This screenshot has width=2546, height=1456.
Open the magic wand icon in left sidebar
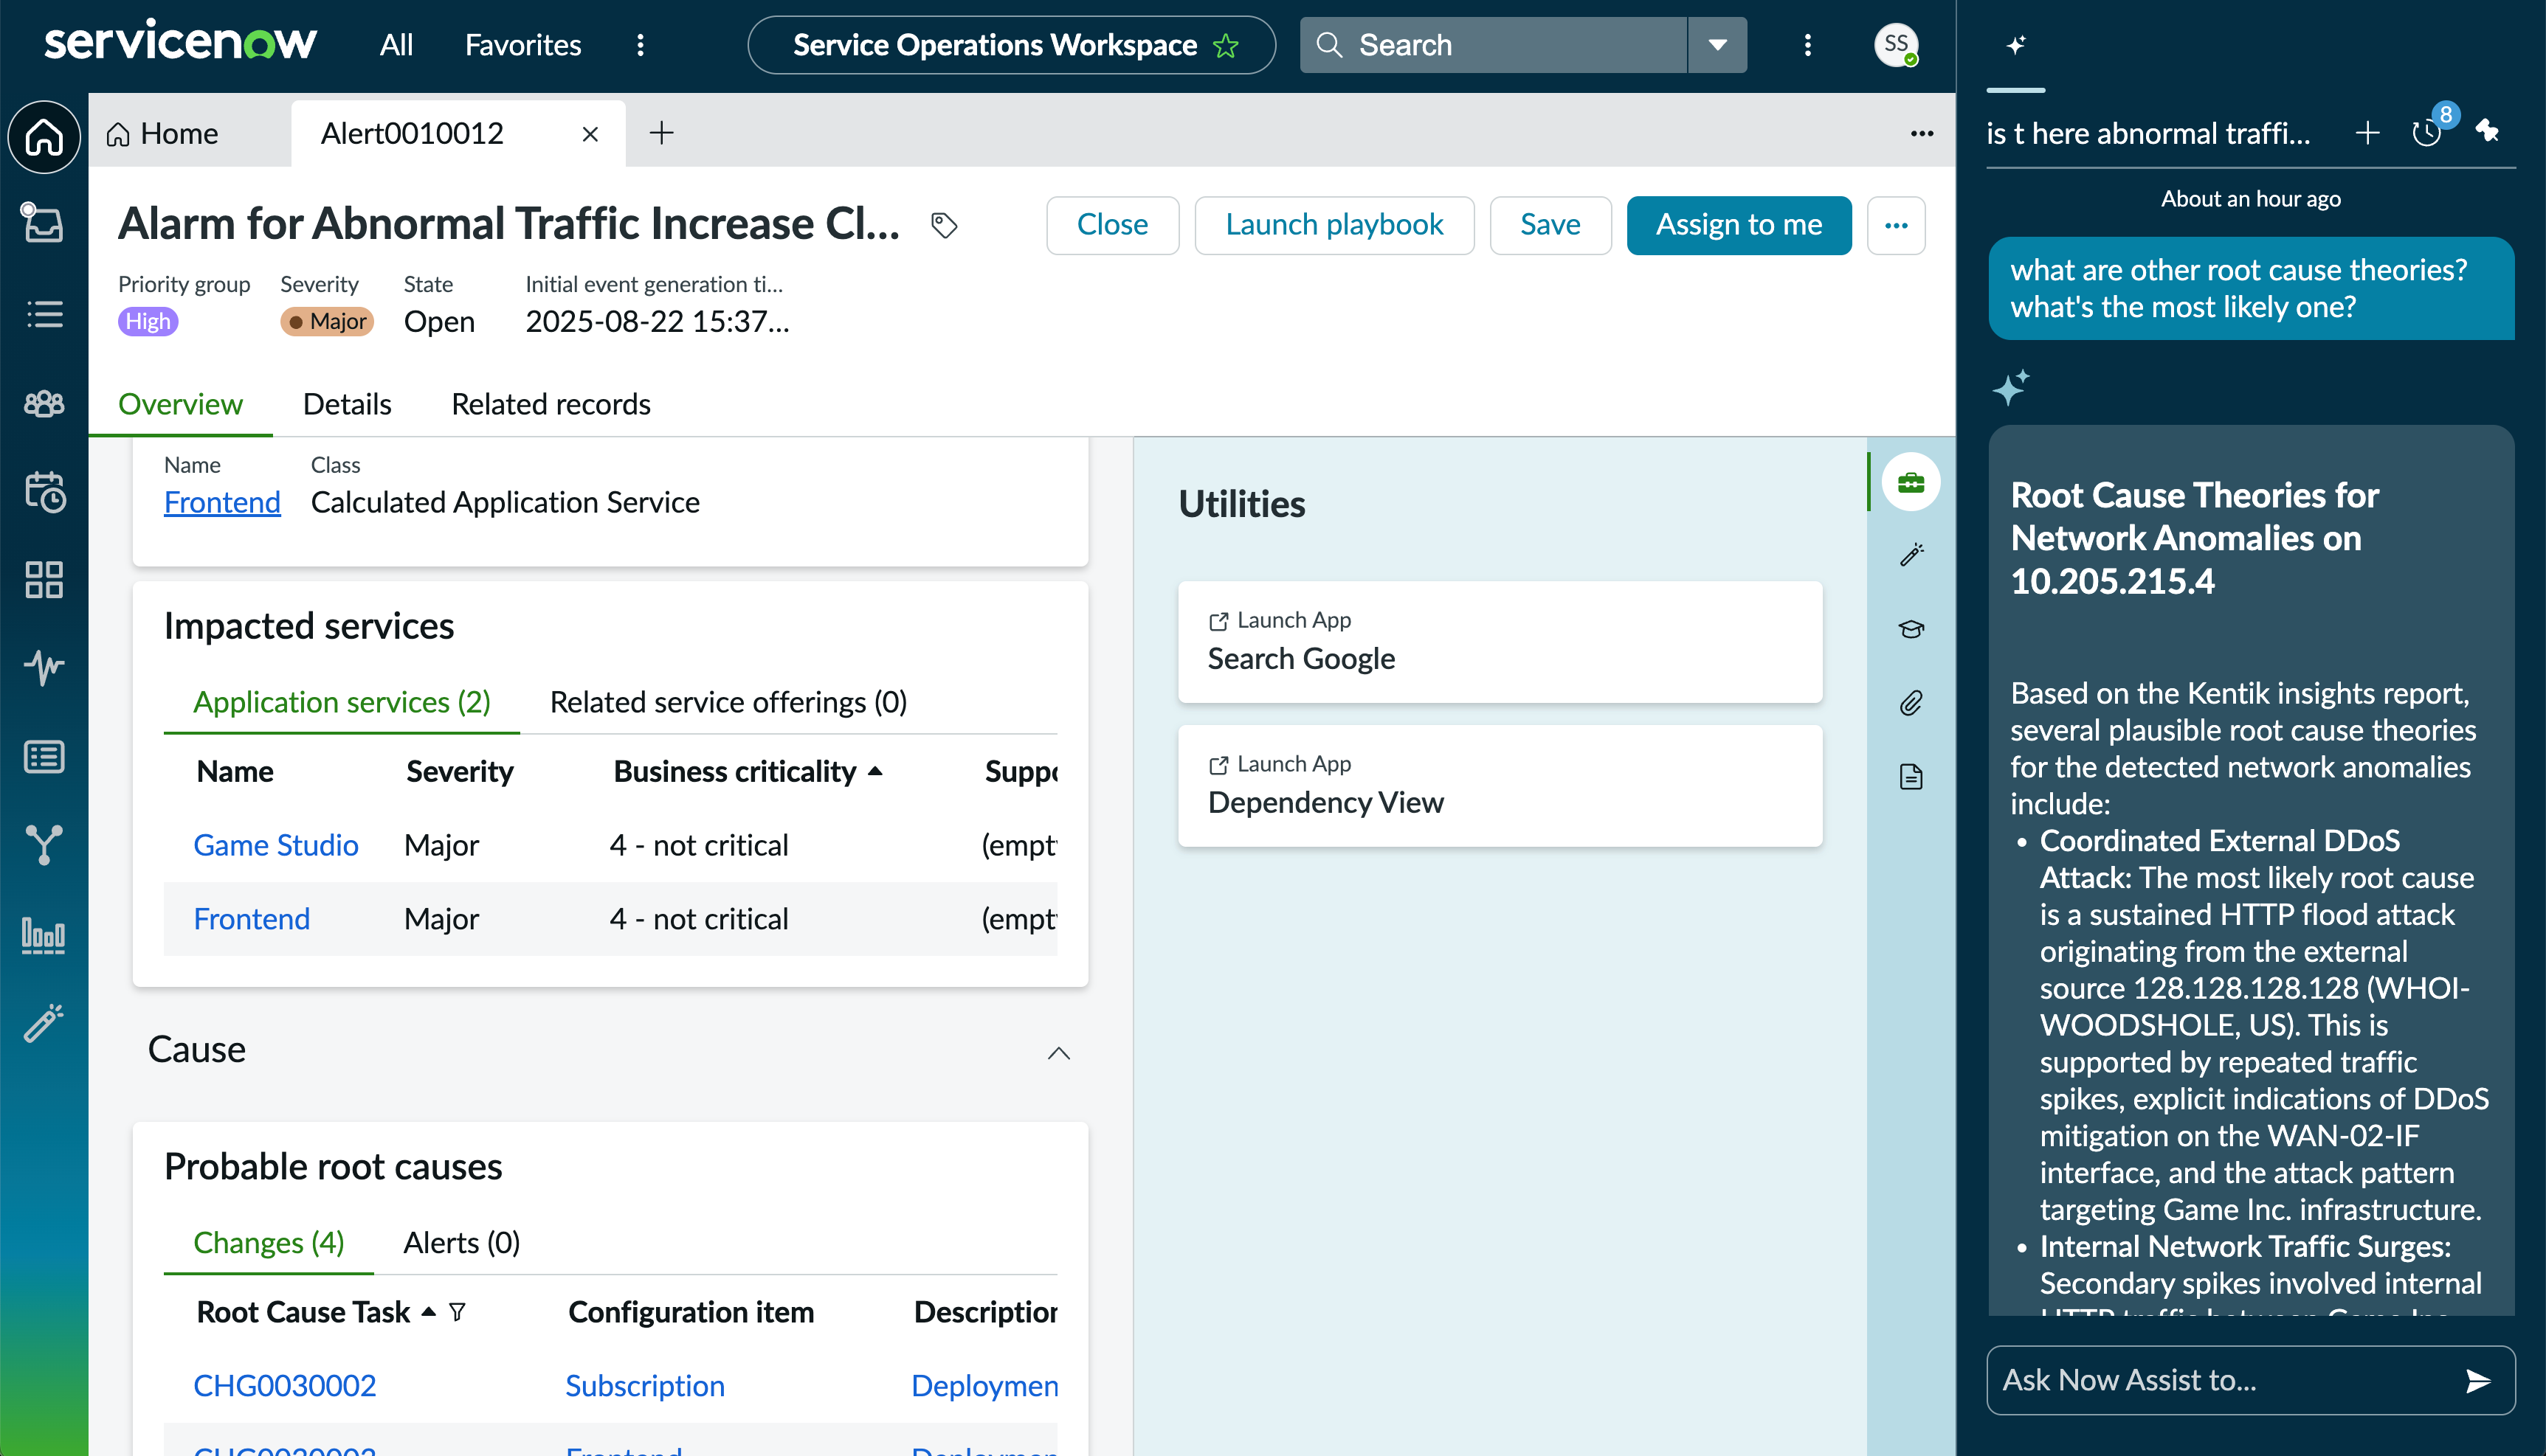click(x=44, y=1023)
